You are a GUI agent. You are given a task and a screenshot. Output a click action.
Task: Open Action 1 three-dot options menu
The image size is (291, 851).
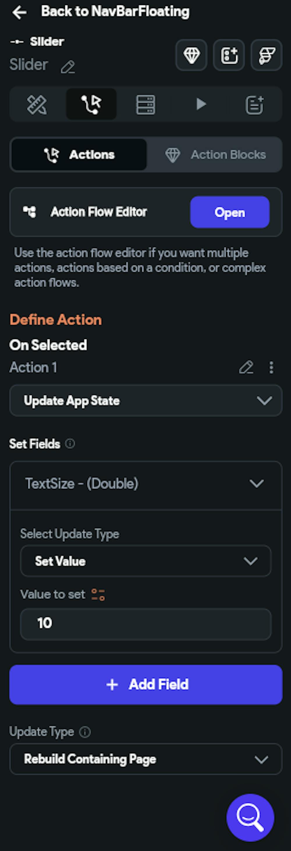pos(271,367)
